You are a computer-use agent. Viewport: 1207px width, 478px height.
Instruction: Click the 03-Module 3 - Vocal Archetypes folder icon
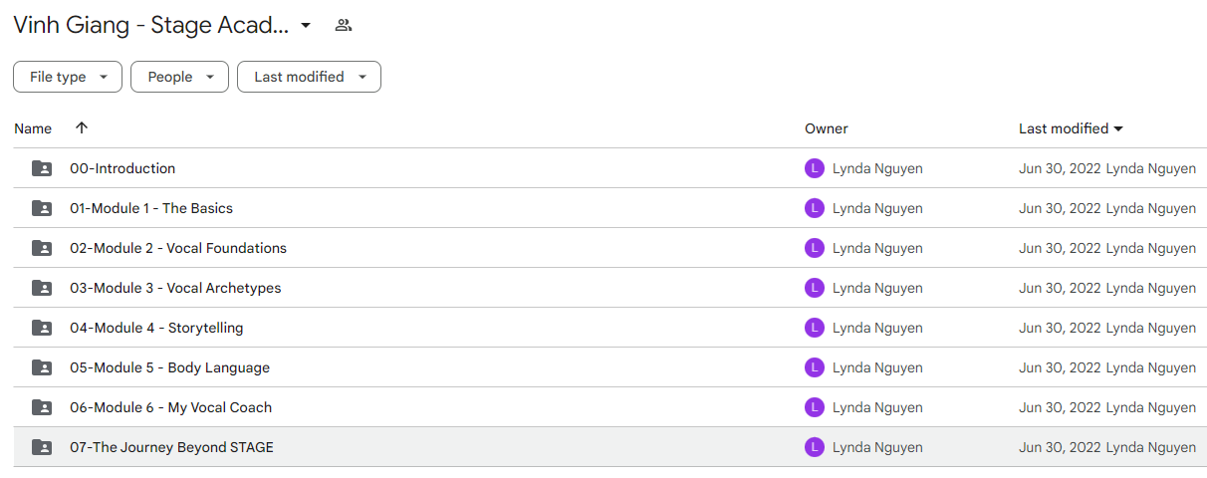(x=42, y=288)
